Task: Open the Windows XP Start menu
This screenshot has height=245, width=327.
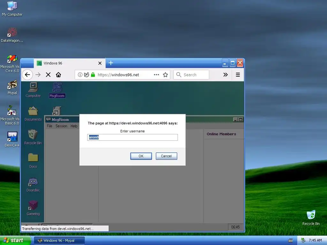Action: point(15,240)
